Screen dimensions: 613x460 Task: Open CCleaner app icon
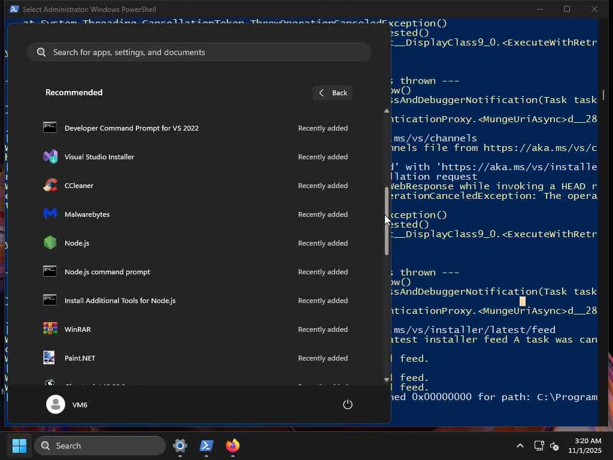point(50,186)
